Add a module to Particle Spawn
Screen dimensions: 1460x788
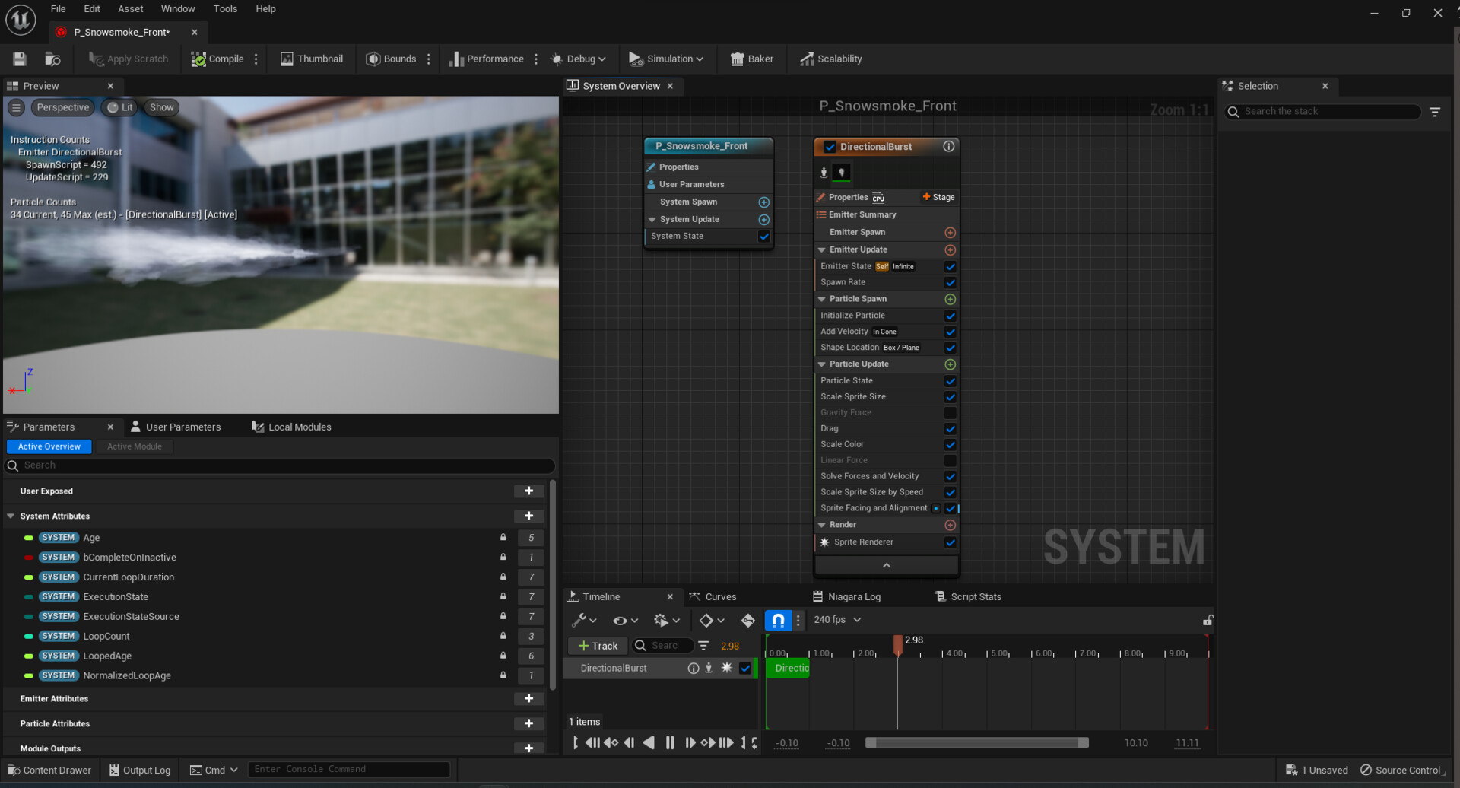click(x=950, y=300)
